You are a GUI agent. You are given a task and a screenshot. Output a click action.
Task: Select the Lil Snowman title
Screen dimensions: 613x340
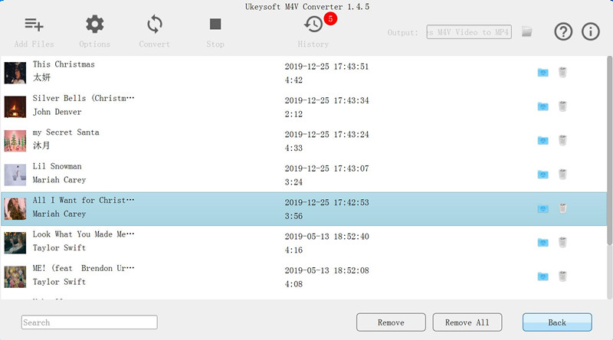tap(57, 166)
